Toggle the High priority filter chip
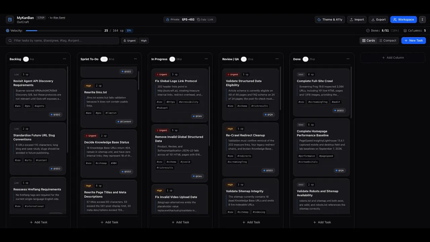 (x=144, y=40)
